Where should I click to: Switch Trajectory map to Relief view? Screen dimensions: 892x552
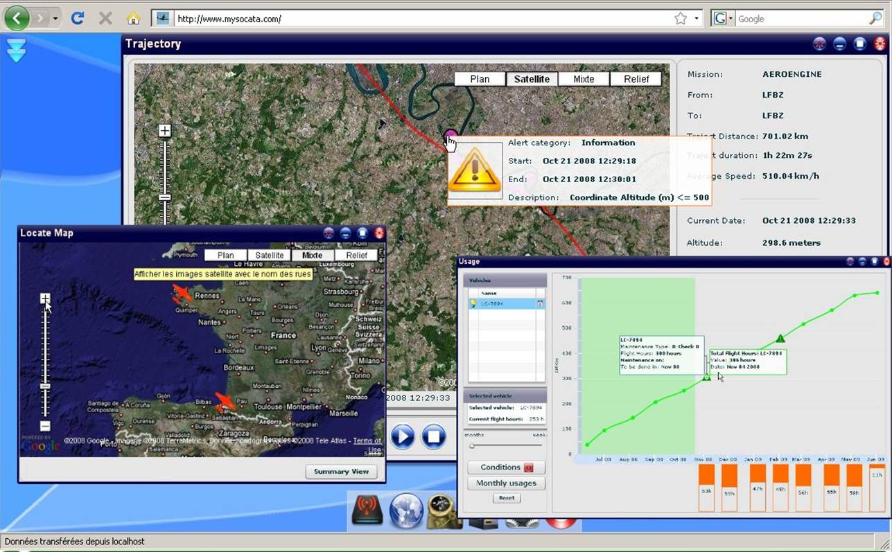pyautogui.click(x=636, y=79)
